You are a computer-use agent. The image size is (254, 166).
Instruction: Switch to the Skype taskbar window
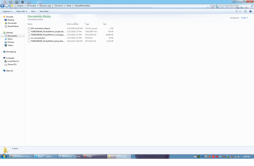45,157
